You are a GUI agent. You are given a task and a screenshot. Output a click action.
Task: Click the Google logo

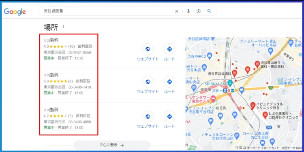click(x=15, y=12)
